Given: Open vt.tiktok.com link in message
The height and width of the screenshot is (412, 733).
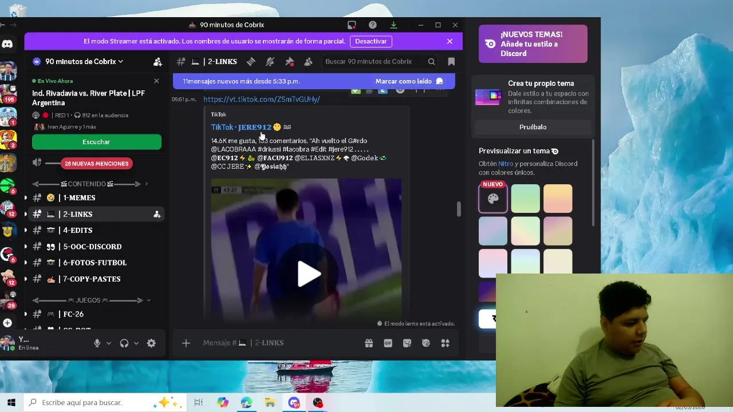Looking at the screenshot, I should point(262,99).
